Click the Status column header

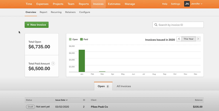coord(29,100)
